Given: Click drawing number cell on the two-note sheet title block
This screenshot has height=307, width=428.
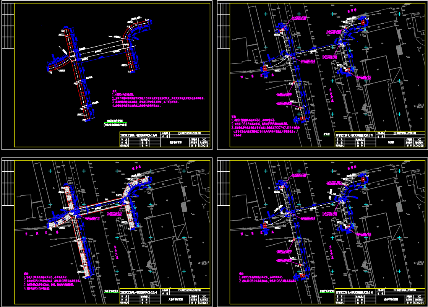Looking at the screenshot, I should [x=420, y=302].
